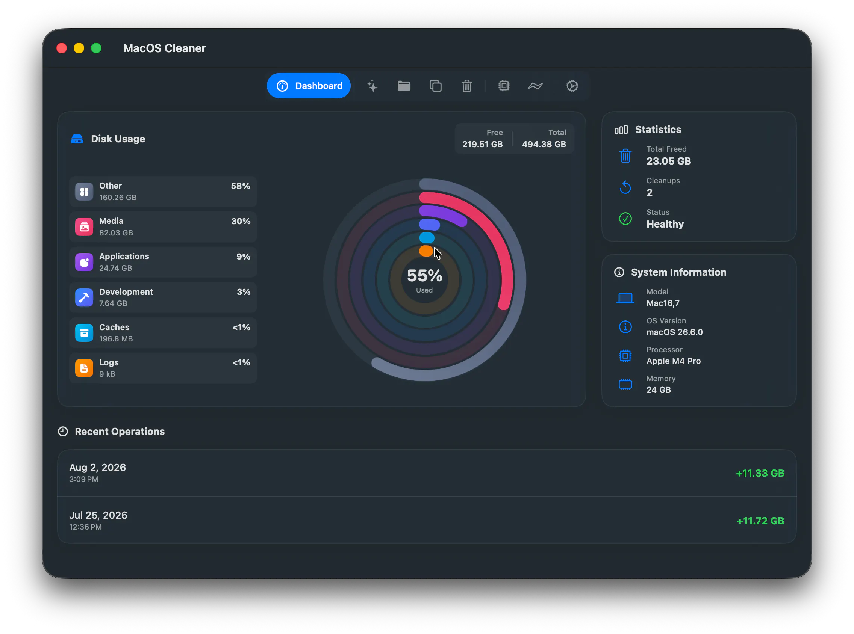Screen dimensions: 854x634
Task: Open the settings gear in toolbar
Action: coord(572,86)
